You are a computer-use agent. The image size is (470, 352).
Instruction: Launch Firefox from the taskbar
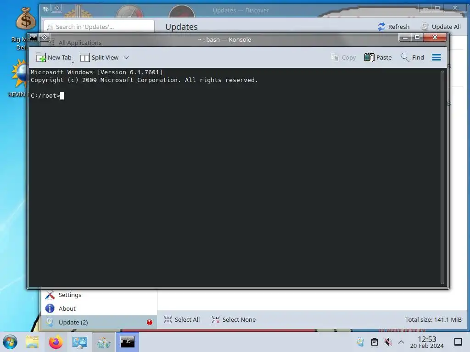point(56,342)
